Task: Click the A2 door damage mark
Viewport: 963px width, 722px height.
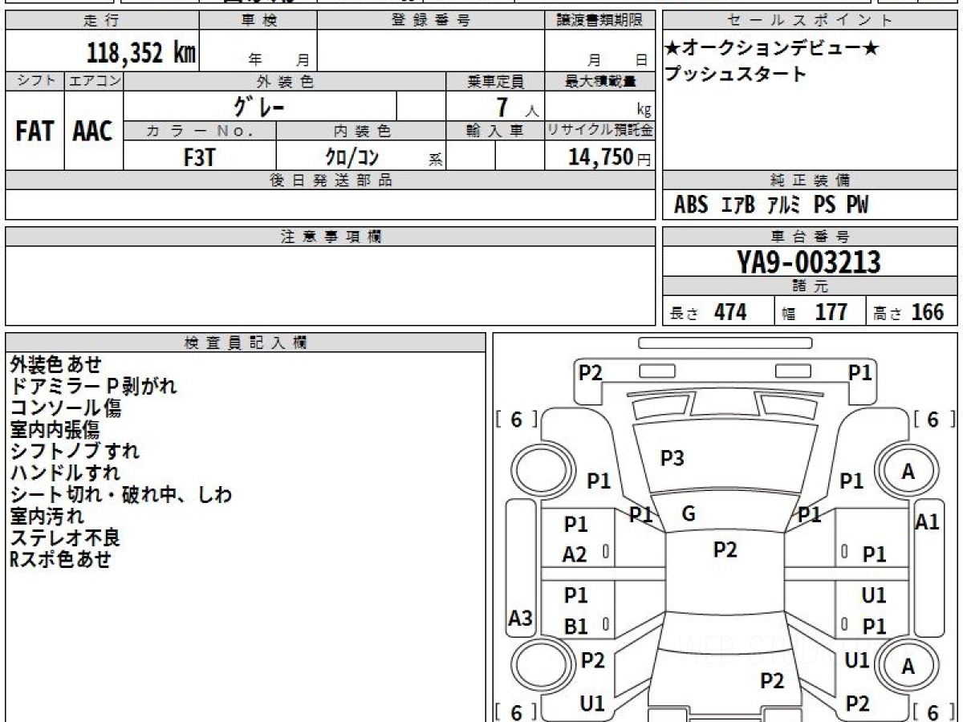Action: (575, 554)
